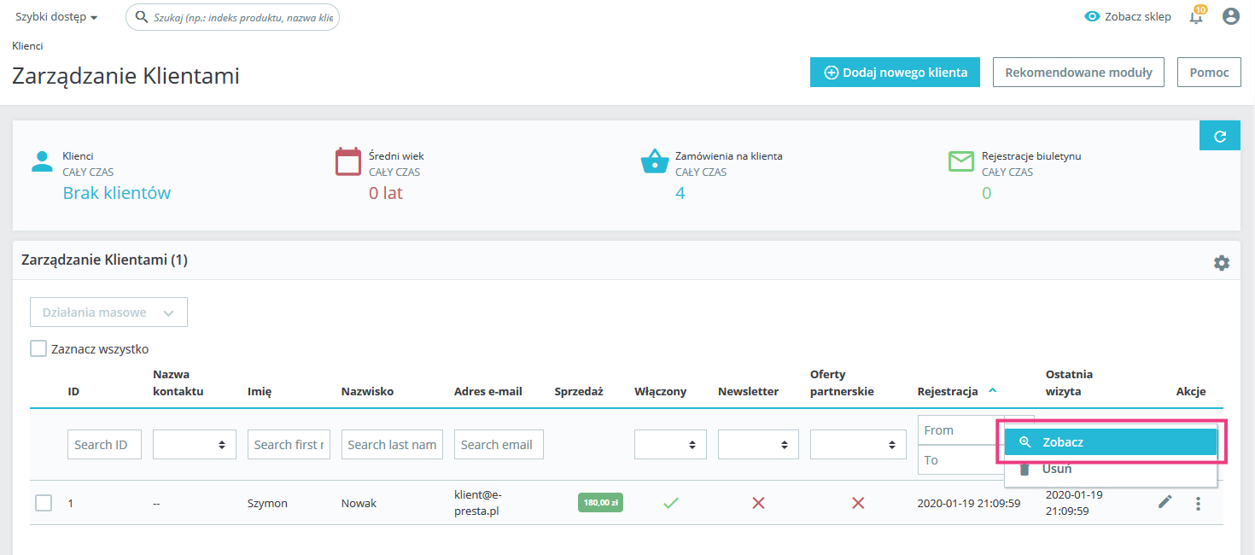Expand the Szybki dostęp dropdown
Screen dimensions: 1255x555
[56, 17]
